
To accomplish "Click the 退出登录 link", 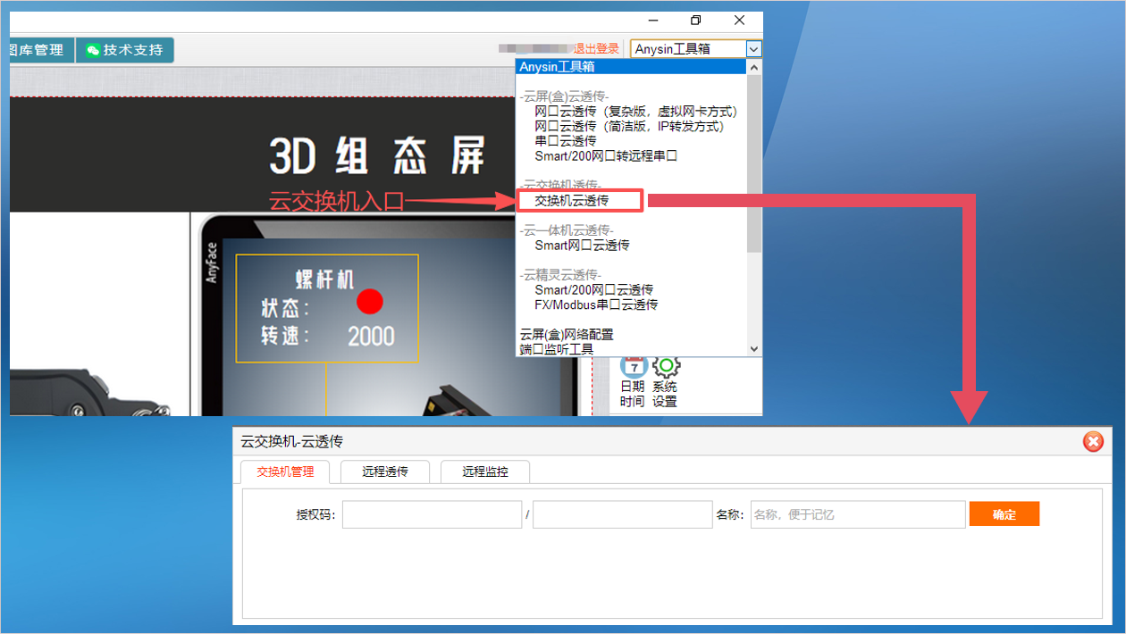I will [x=596, y=49].
